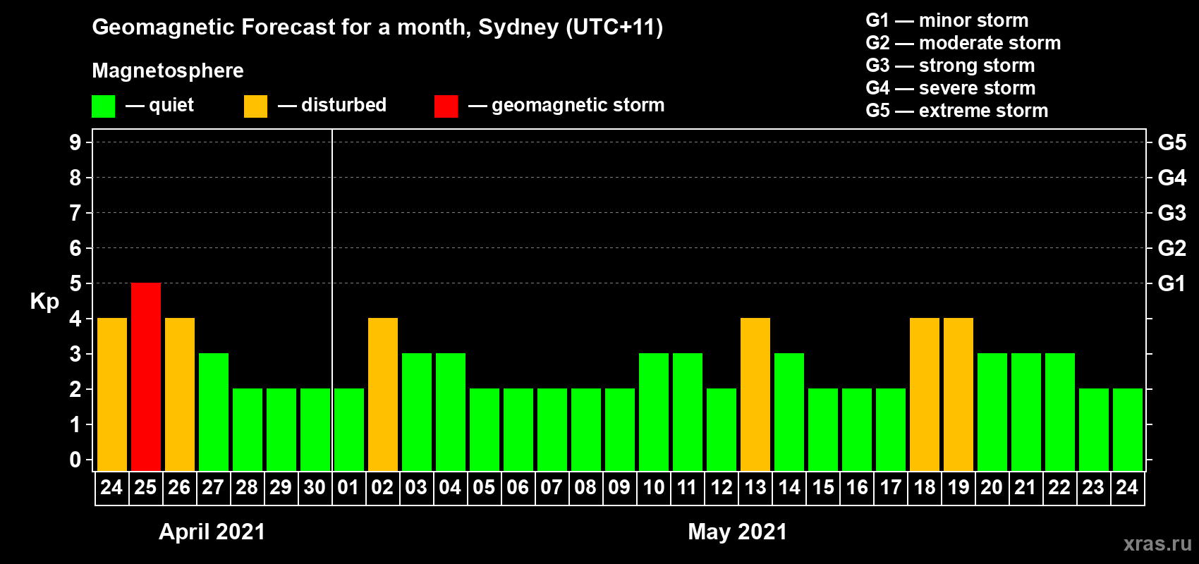Click the 'G3 — strong storm' legend line
Screen dimensions: 1199x564
coord(950,66)
